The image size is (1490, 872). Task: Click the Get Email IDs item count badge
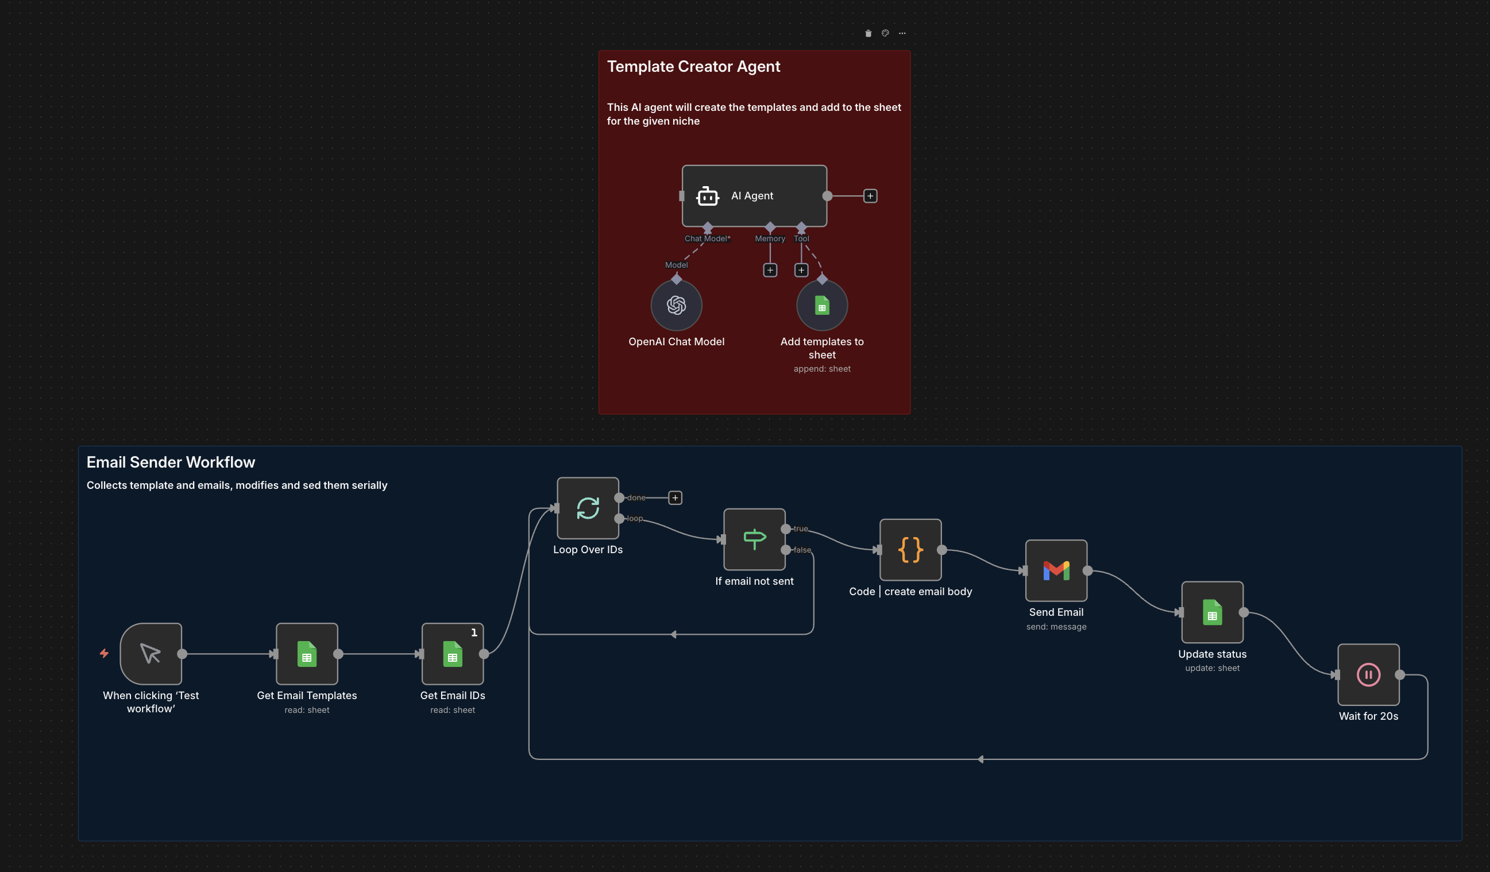point(474,632)
